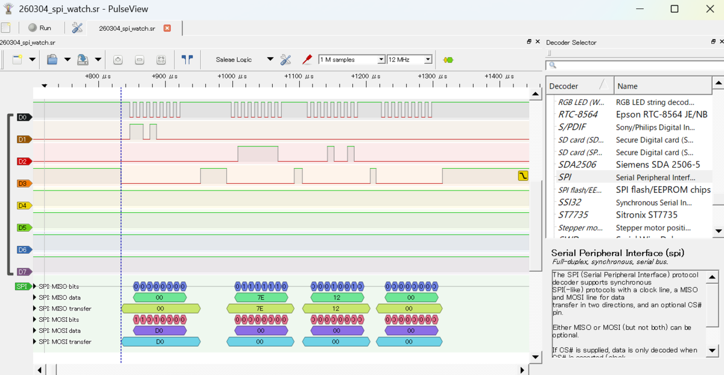Click the zoom in icon
Viewport: 724px width, 375px height.
click(118, 60)
